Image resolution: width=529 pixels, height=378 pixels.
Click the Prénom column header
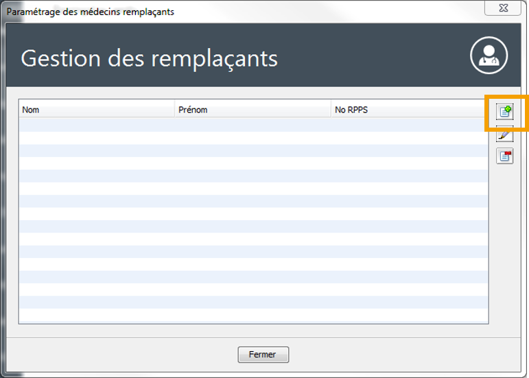coord(252,109)
